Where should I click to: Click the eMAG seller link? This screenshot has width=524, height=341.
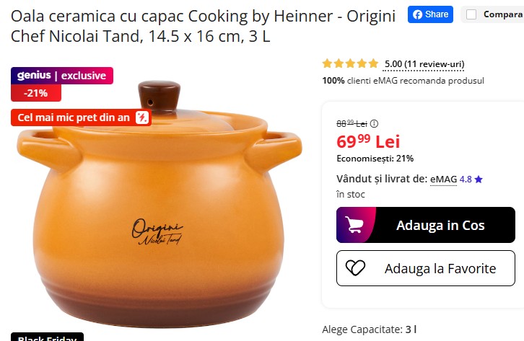[x=443, y=180]
